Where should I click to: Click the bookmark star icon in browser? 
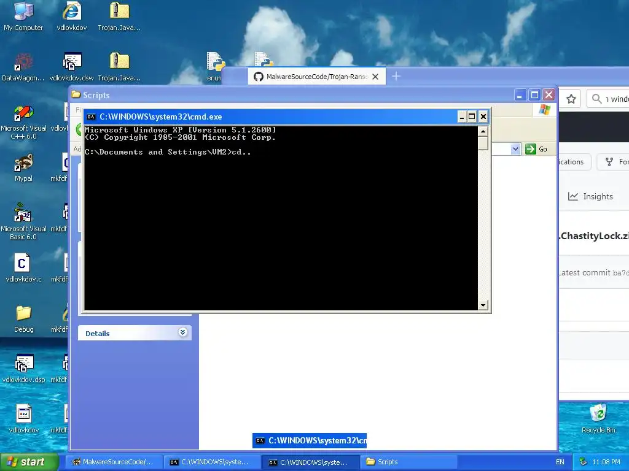point(571,99)
